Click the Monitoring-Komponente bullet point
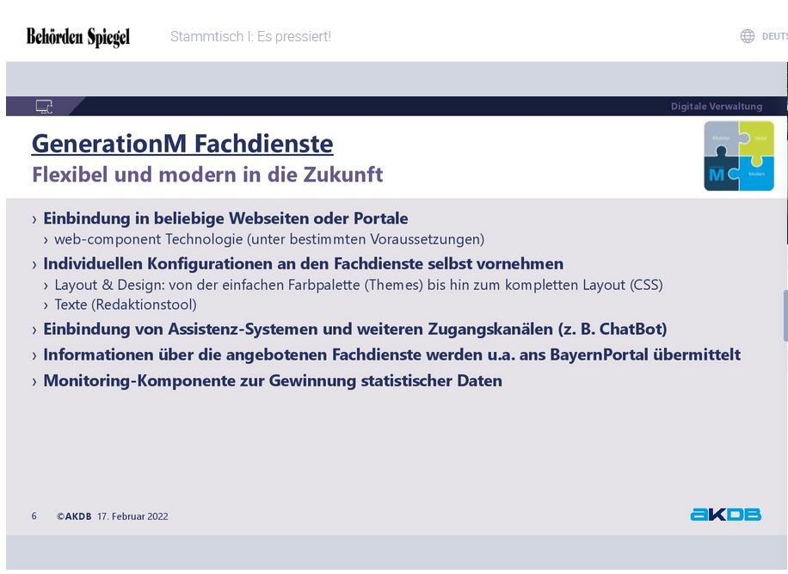The image size is (788, 574). (272, 380)
